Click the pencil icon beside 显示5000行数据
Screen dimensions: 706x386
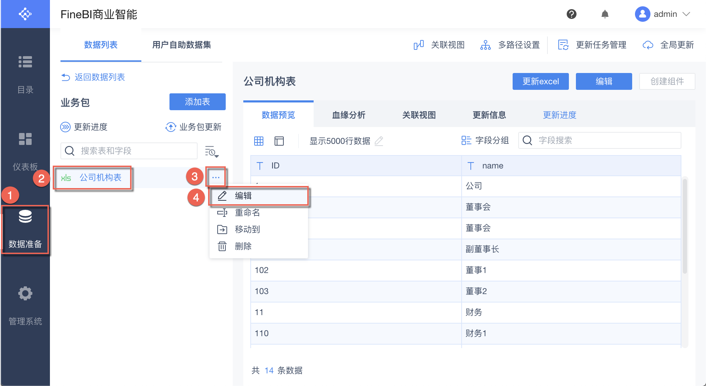pyautogui.click(x=379, y=141)
